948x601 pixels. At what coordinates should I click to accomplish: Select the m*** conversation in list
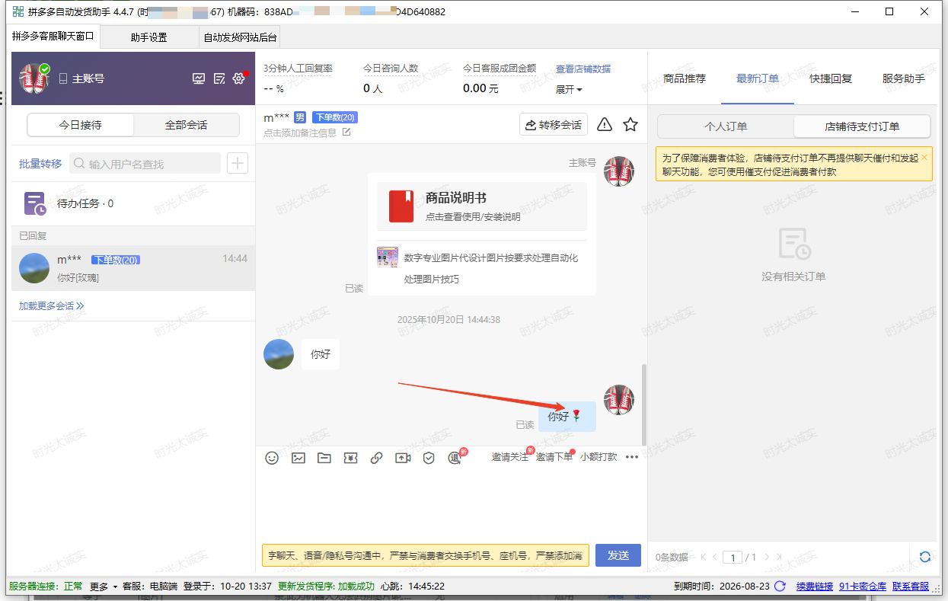coord(133,268)
